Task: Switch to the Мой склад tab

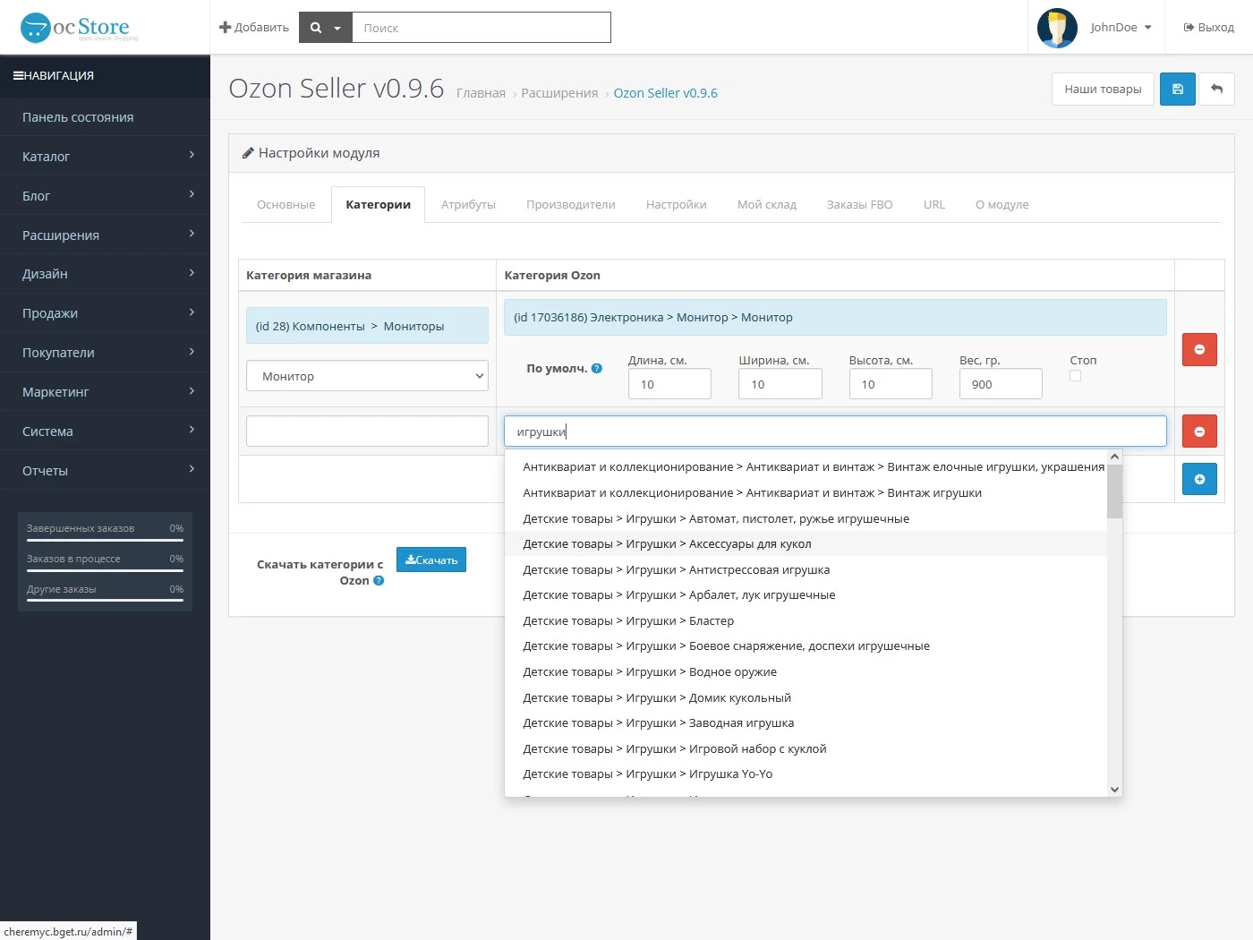Action: click(767, 204)
